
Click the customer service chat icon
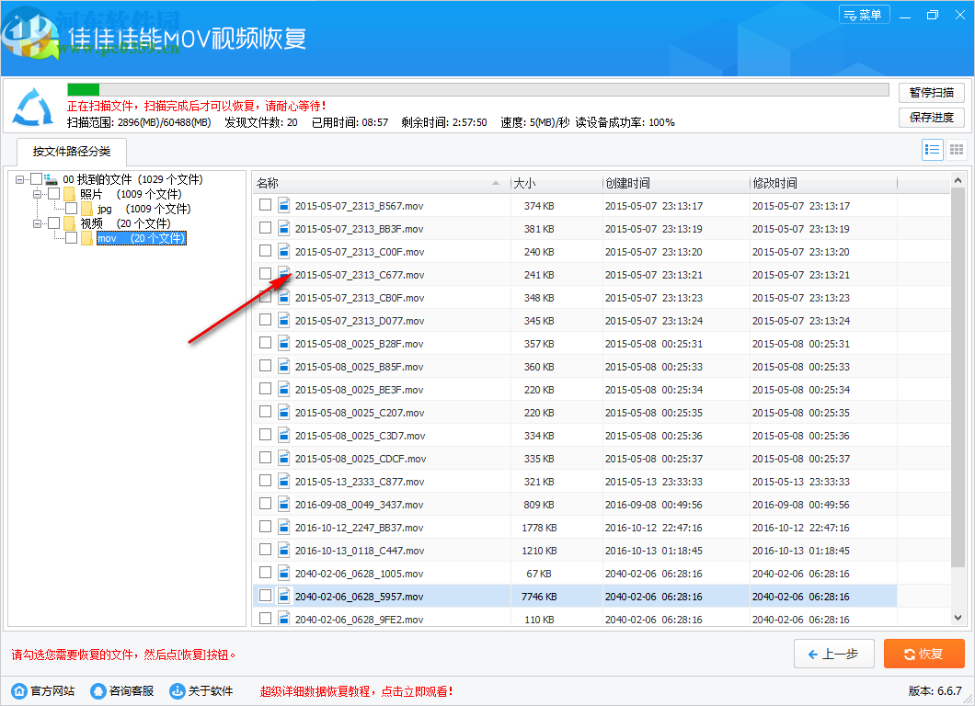tap(98, 690)
